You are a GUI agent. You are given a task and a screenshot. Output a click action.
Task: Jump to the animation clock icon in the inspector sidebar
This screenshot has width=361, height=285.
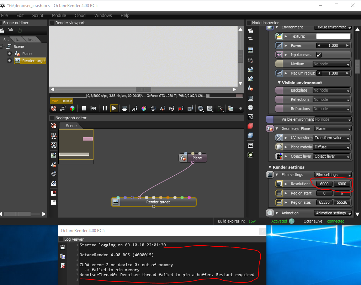250,108
